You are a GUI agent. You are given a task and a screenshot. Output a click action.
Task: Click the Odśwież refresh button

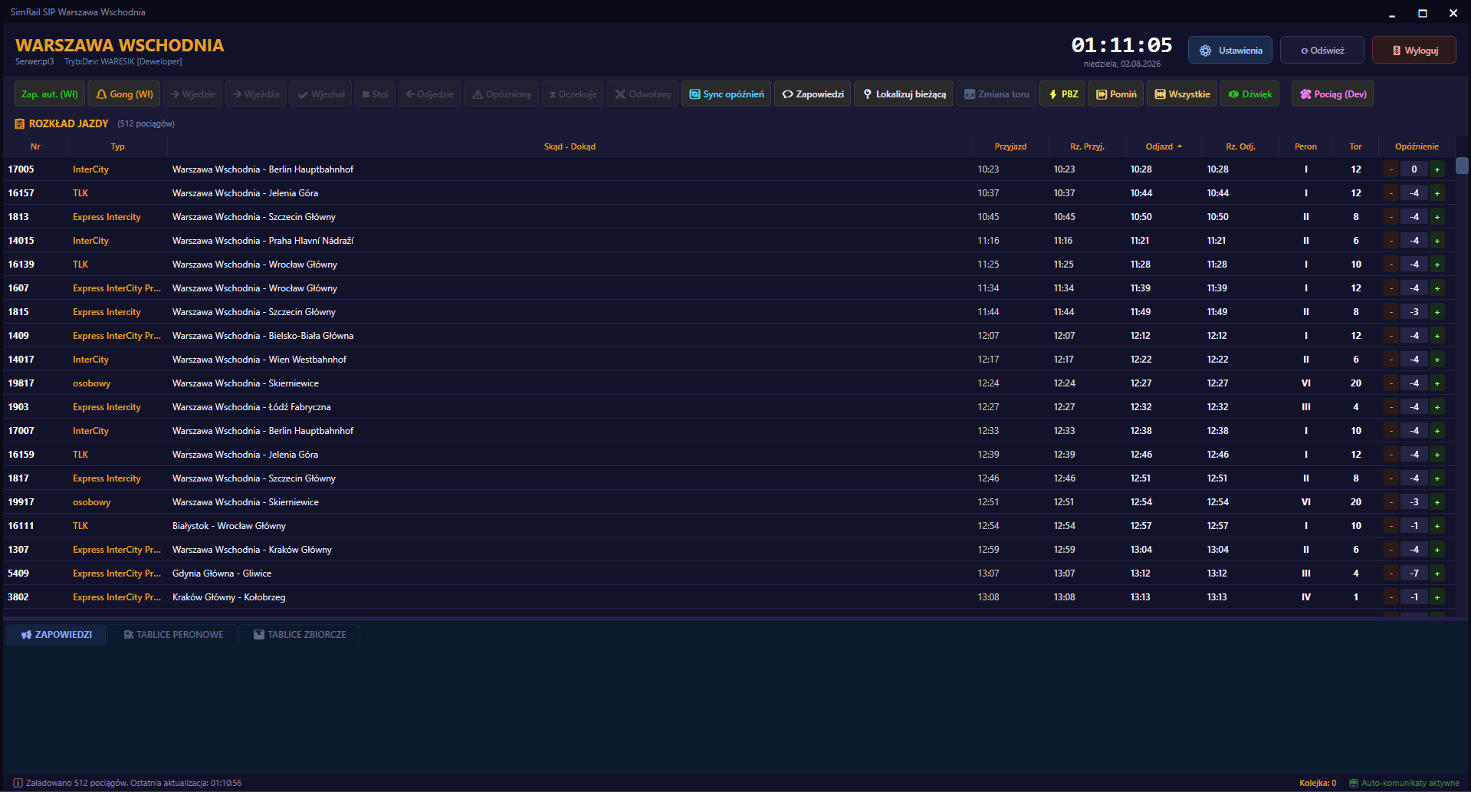1322,51
